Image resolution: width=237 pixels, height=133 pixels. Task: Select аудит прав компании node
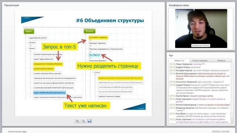(x=44, y=59)
